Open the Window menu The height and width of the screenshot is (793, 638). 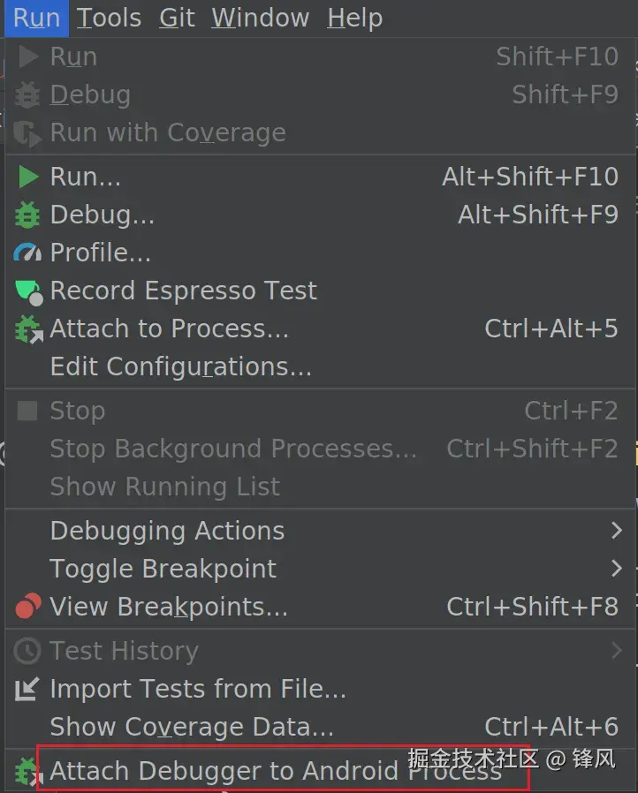pos(260,18)
